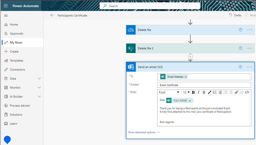
Task: Click the Templates icon
Action: point(6,60)
